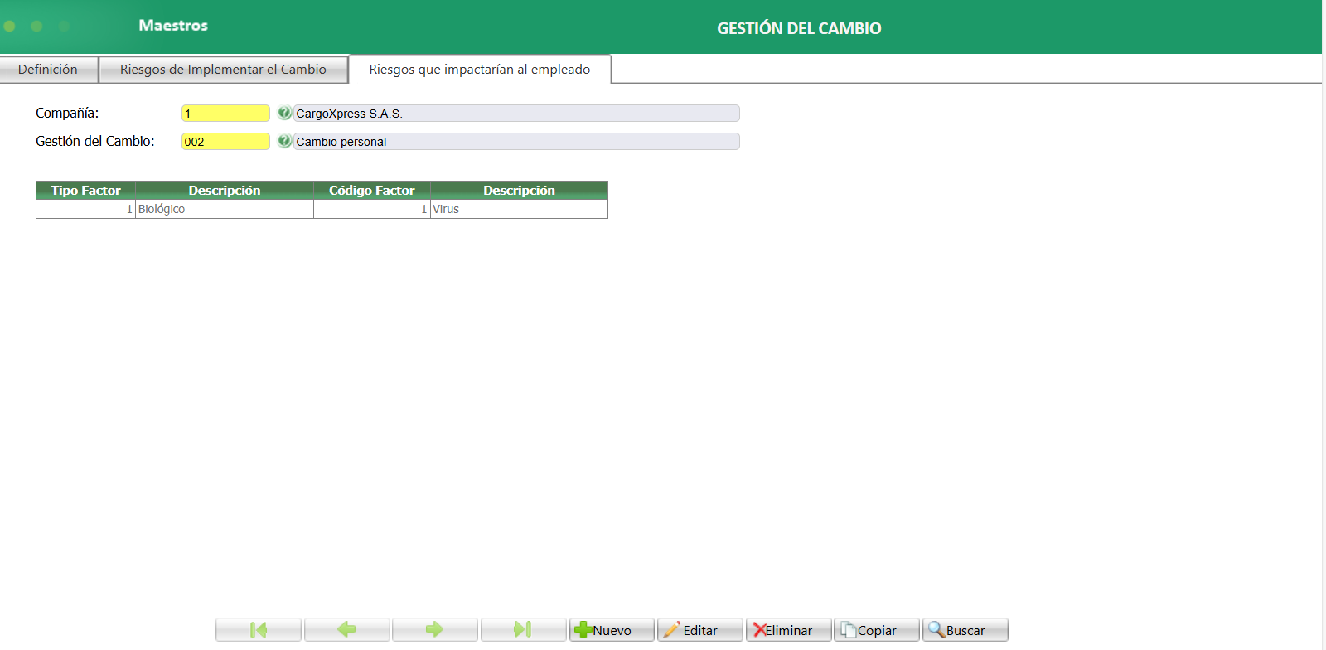Sort by the Tipo Factor column header

[x=86, y=191]
